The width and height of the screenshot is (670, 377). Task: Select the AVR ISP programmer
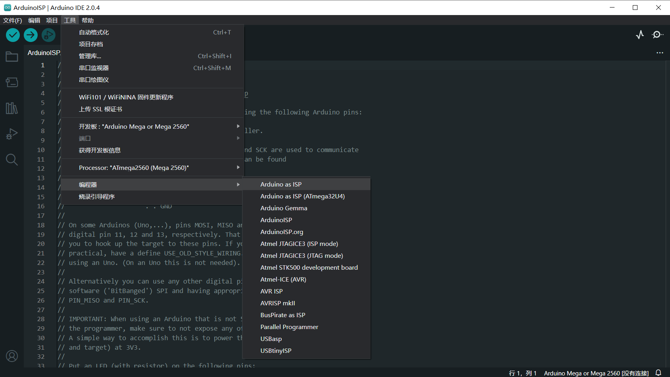306,291
